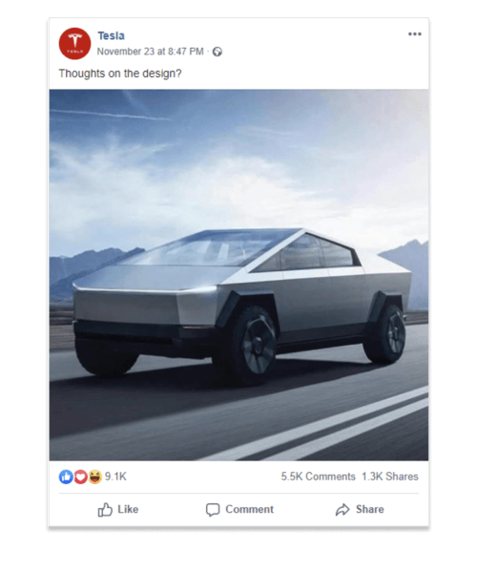Open the Tesla page name link

[x=111, y=36]
